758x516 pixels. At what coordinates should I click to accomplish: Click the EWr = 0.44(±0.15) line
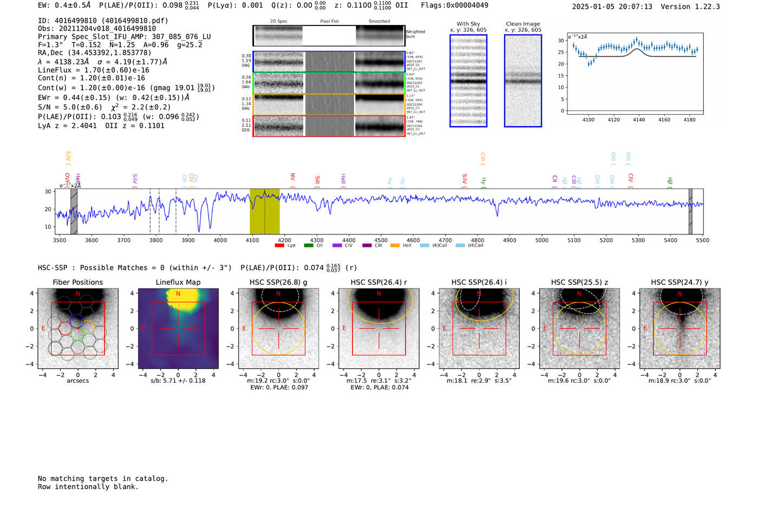coord(114,97)
